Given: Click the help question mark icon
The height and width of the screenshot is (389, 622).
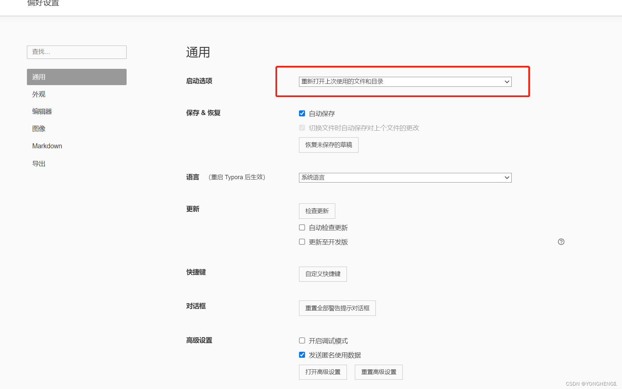Looking at the screenshot, I should (561, 242).
